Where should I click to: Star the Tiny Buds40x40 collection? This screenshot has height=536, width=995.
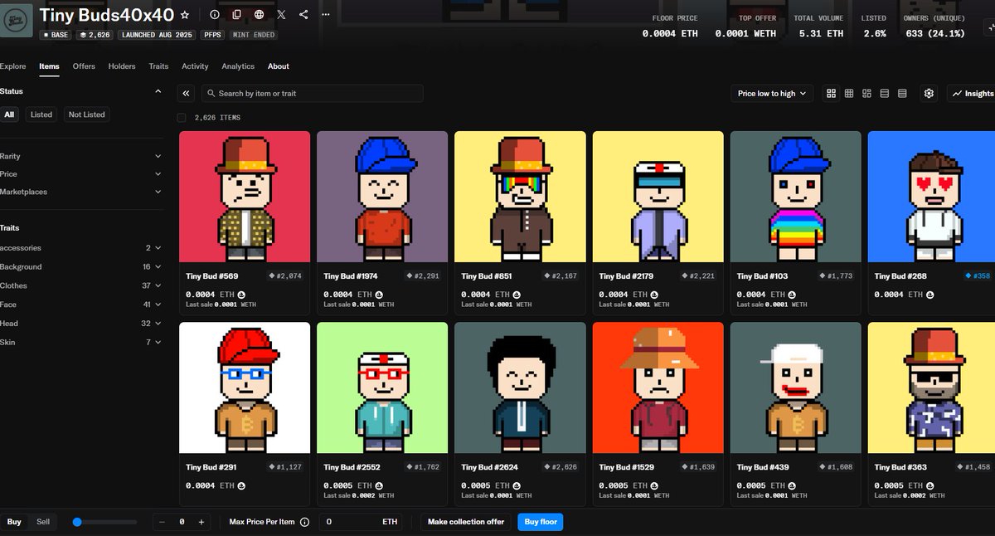[x=185, y=15]
